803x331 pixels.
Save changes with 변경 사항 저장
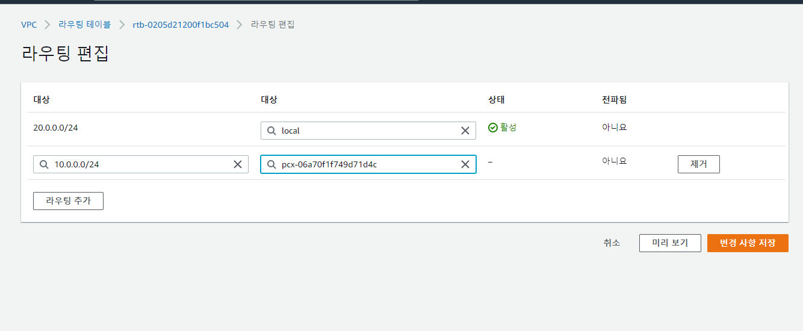click(748, 243)
